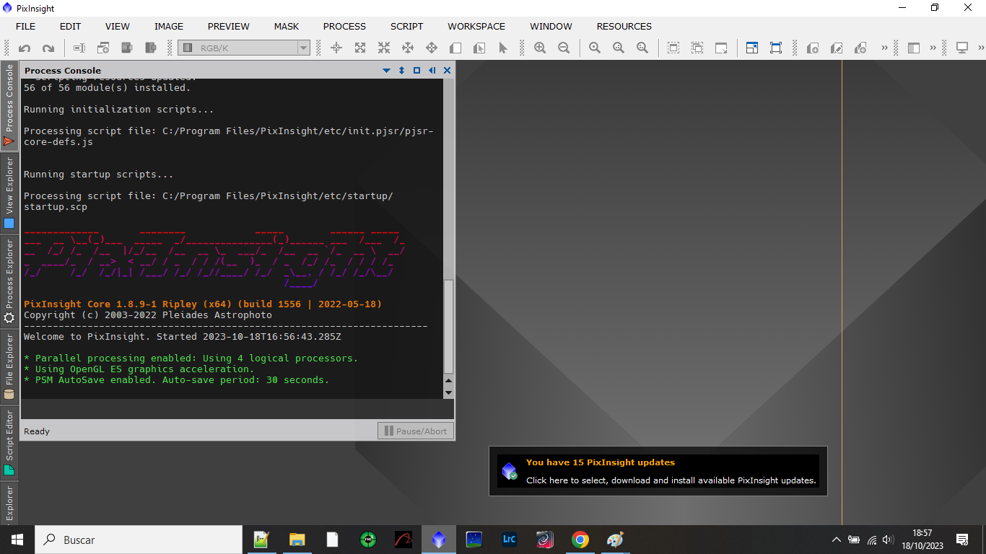Image resolution: width=986 pixels, height=554 pixels.
Task: Open the SCRIPT menu
Action: point(407,26)
